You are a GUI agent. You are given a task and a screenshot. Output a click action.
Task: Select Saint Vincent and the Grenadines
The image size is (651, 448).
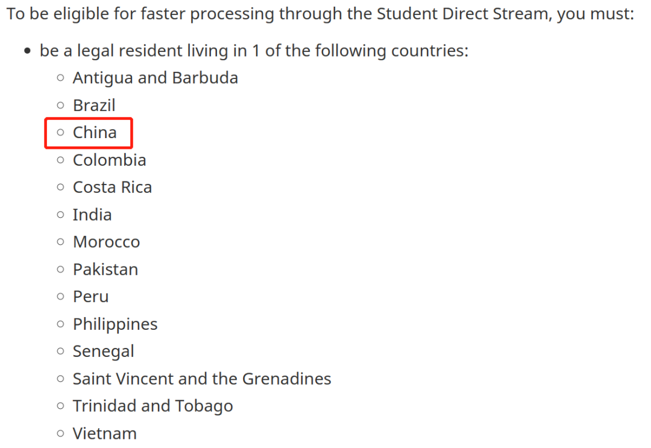pyautogui.click(x=202, y=379)
